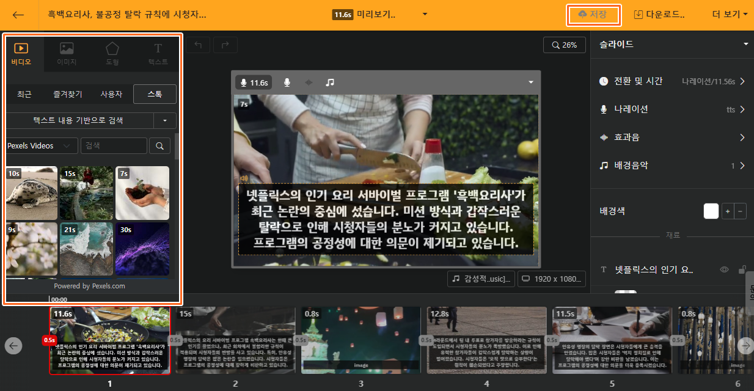Switch to the 비디오 tab
754x391 pixels.
(x=21, y=54)
